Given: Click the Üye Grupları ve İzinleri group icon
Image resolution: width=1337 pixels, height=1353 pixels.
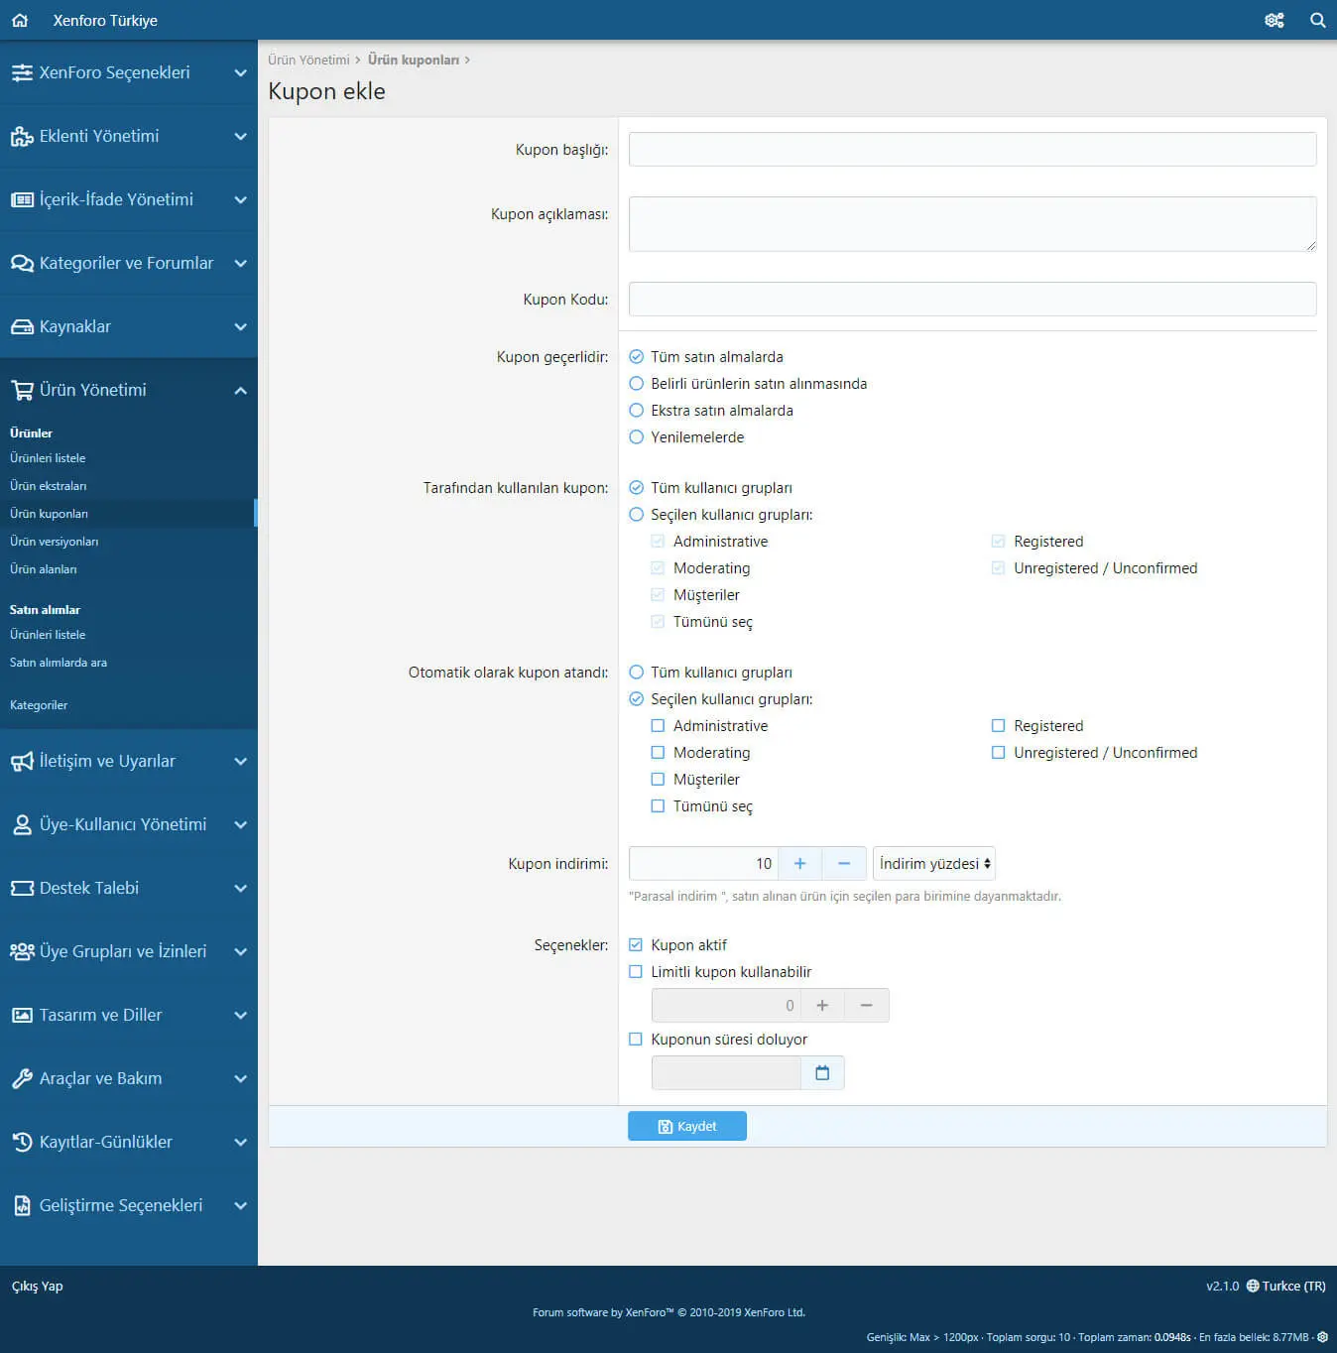Looking at the screenshot, I should (22, 951).
